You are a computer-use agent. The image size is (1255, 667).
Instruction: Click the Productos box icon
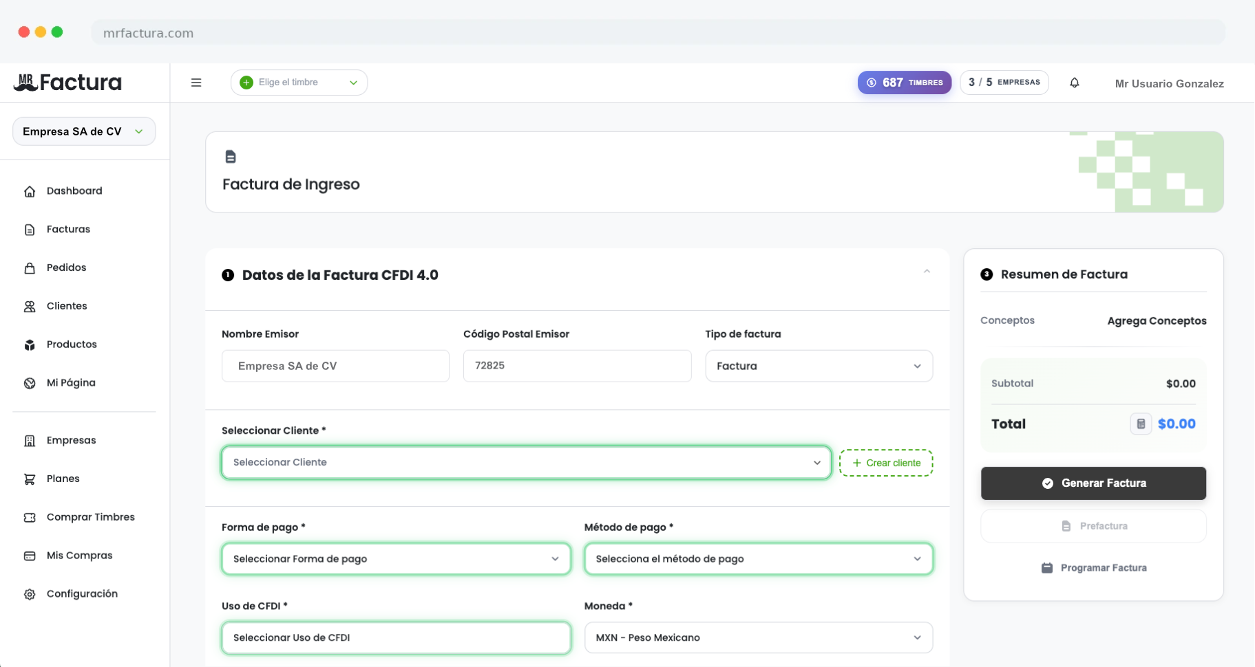tap(30, 345)
